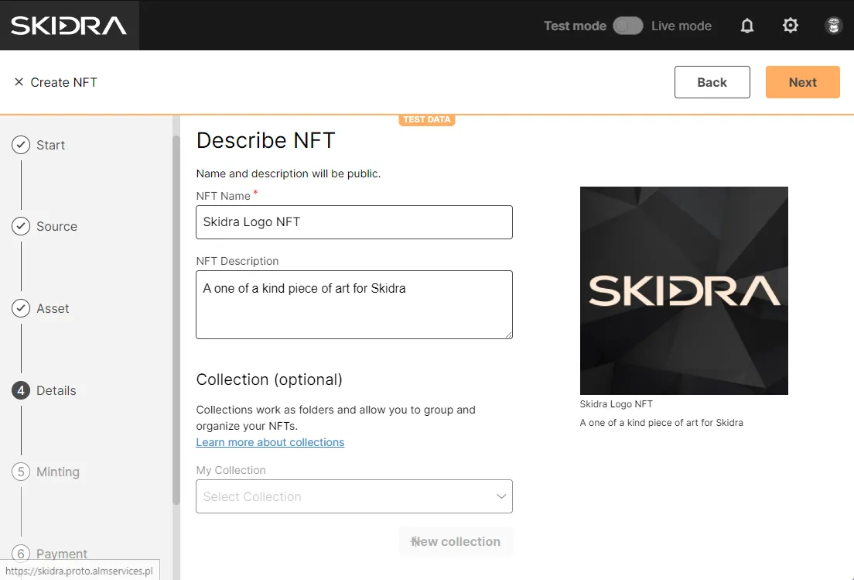Screen dimensions: 854x580
Task: Expand the Select Collection dropdown arrow
Action: tap(501, 496)
